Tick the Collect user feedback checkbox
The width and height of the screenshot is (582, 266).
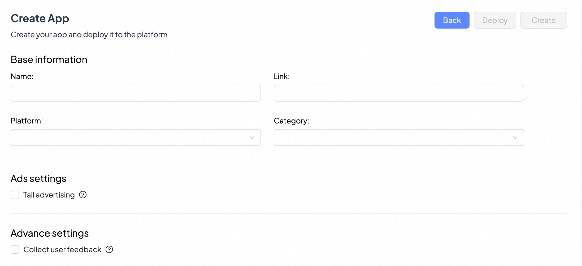pyautogui.click(x=15, y=249)
